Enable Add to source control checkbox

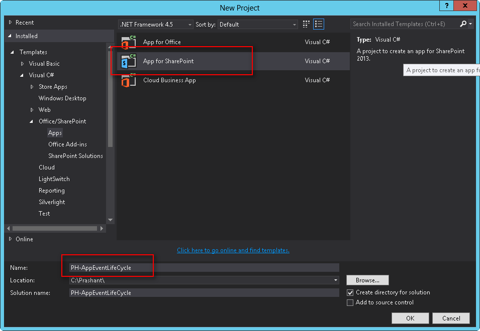[350, 302]
